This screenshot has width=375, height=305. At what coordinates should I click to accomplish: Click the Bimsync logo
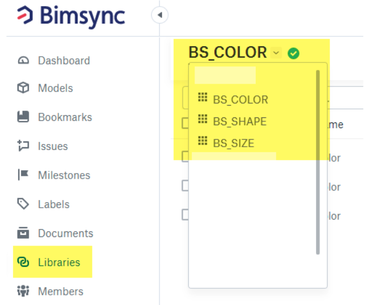coord(71,16)
